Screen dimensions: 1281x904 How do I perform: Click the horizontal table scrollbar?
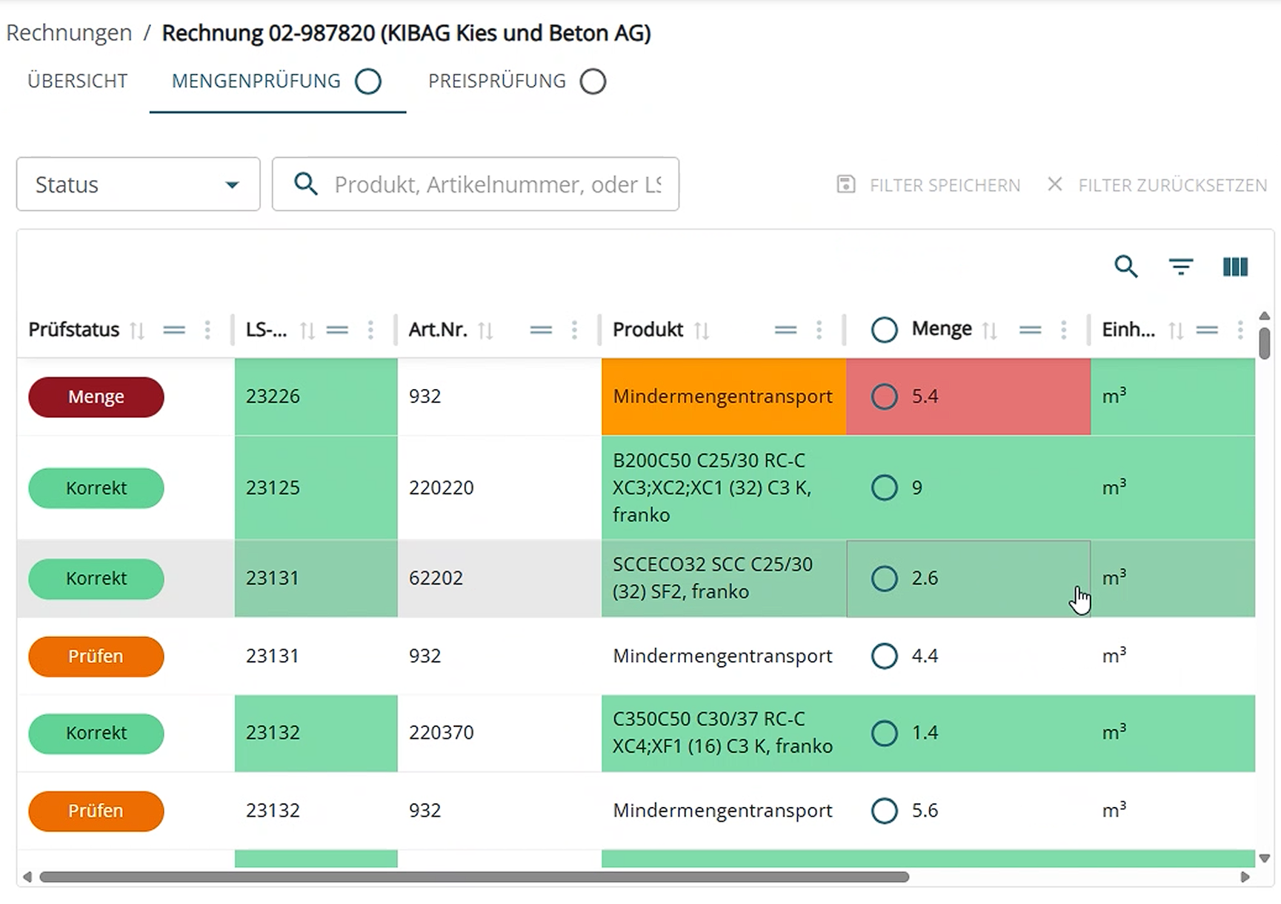474,877
